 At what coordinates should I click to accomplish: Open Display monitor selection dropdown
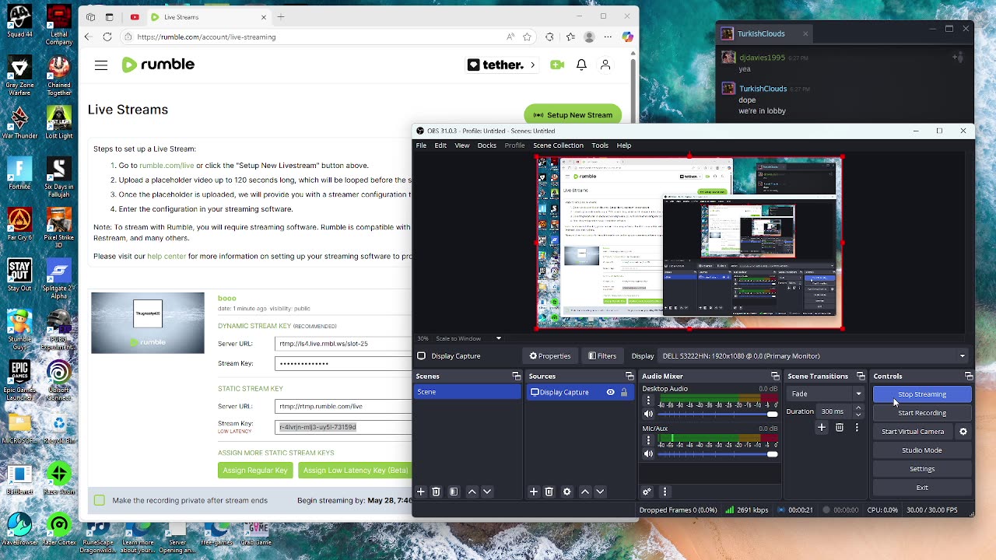click(814, 356)
